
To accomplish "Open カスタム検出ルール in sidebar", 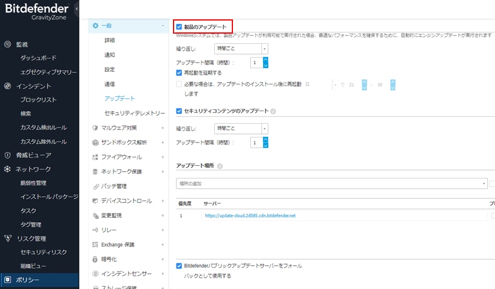I will click(43, 127).
